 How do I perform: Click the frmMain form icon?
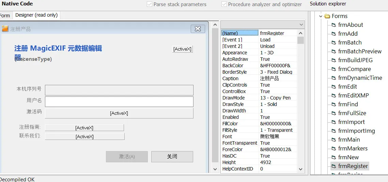pyautogui.click(x=334, y=140)
